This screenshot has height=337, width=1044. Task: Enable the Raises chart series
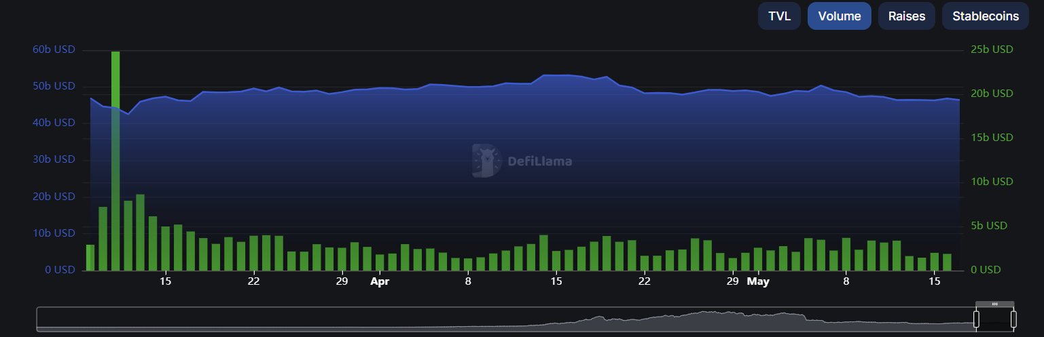pyautogui.click(x=906, y=16)
